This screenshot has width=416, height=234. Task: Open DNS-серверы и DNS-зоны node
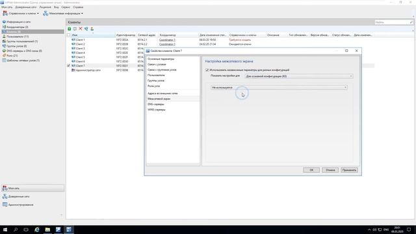pyautogui.click(x=24, y=51)
